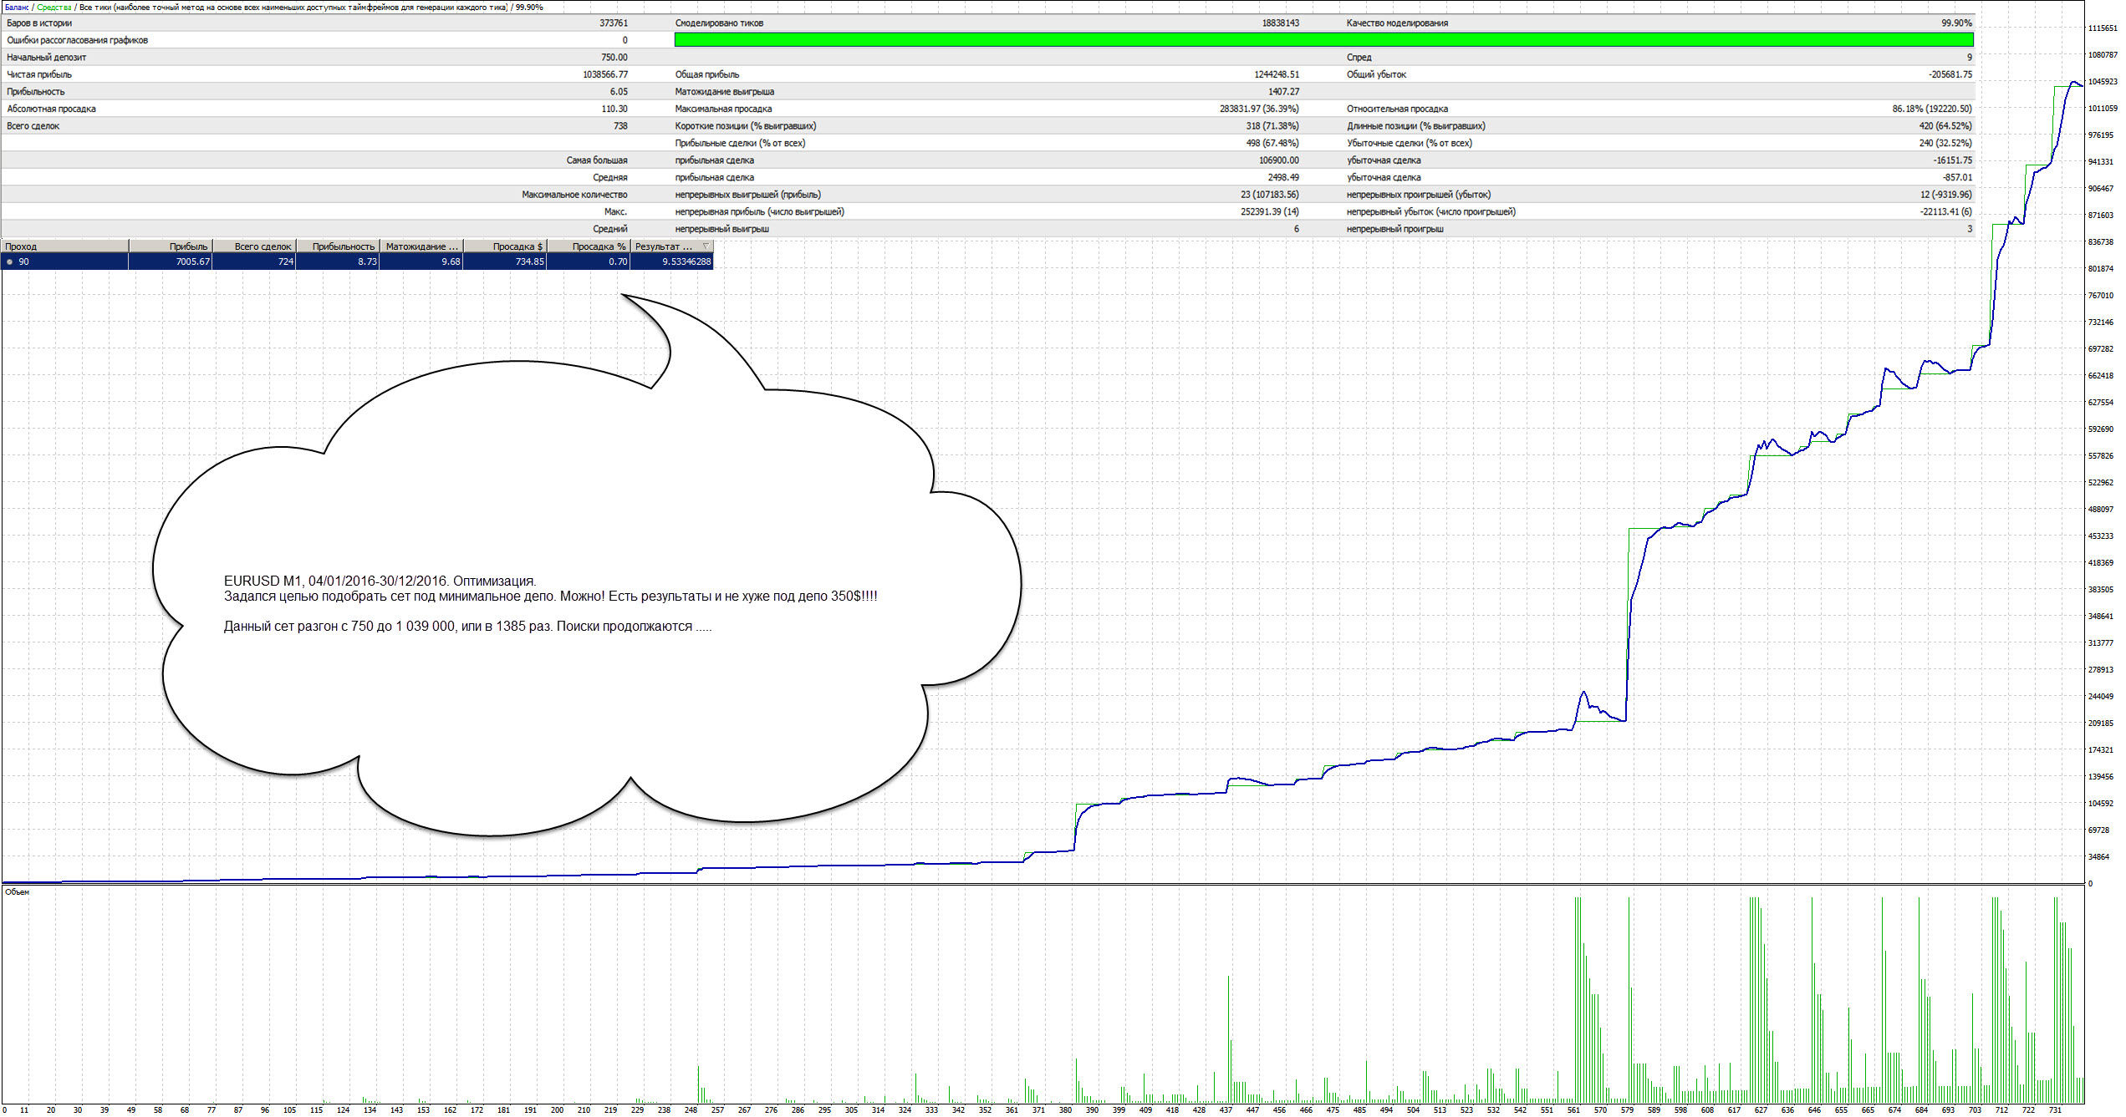Sort by the Прибыльность column header
The width and height of the screenshot is (2126, 1117).
click(x=338, y=246)
